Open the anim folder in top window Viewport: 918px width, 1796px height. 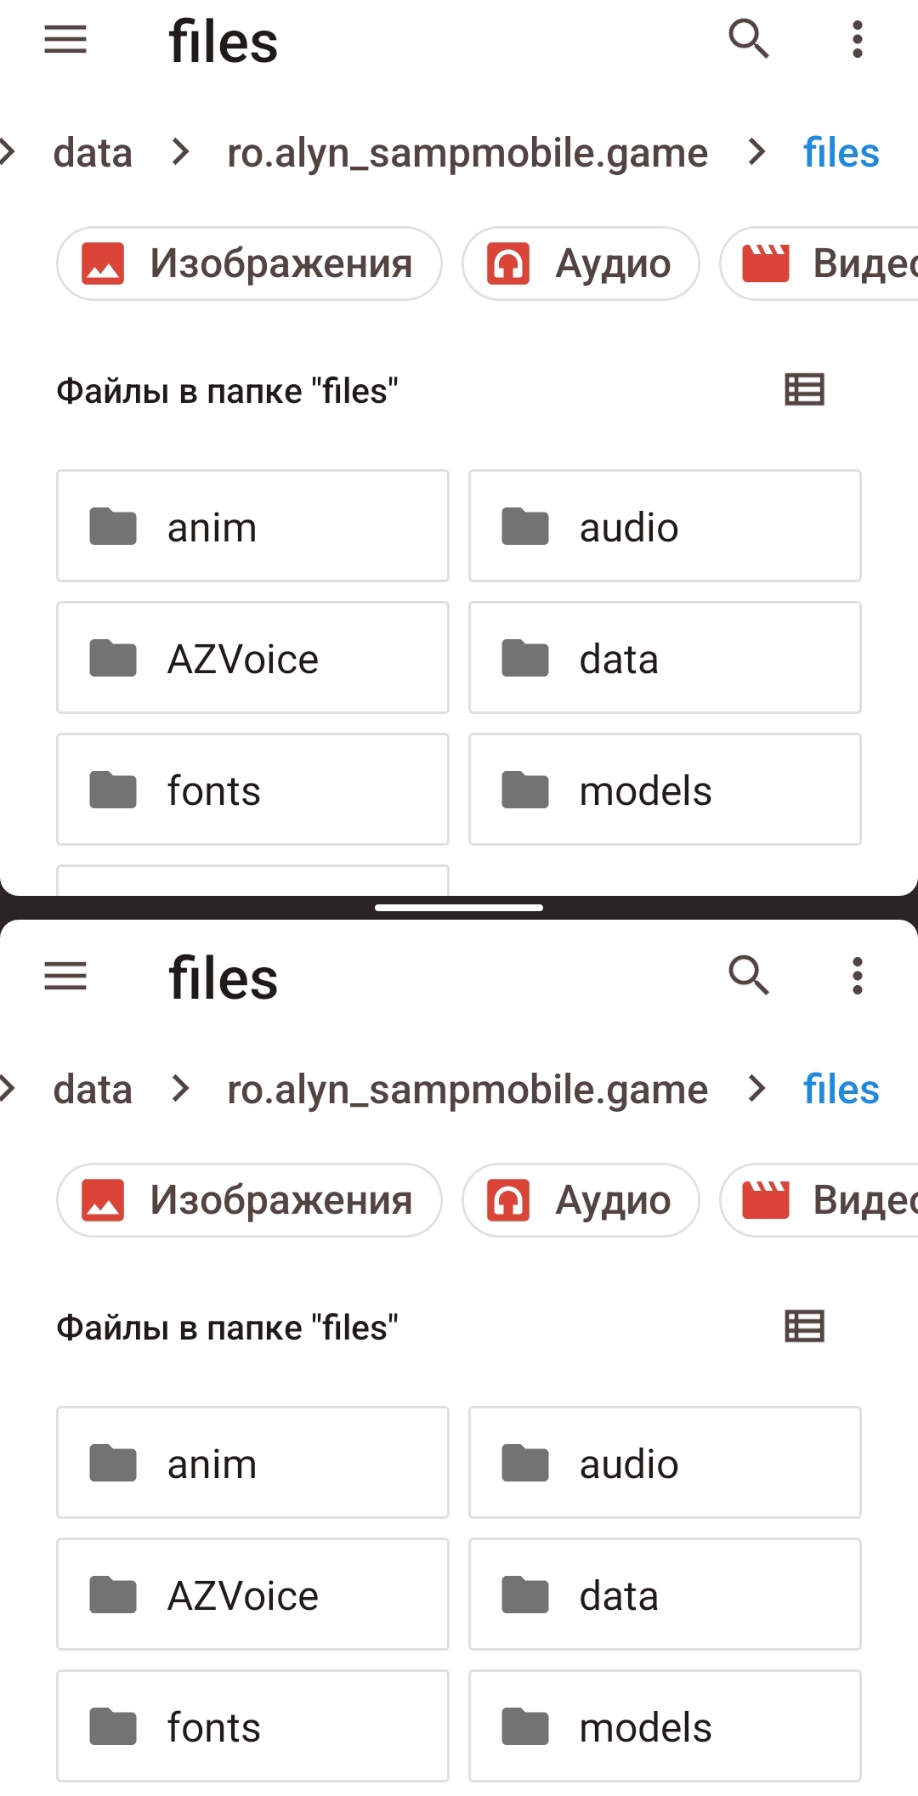pos(252,526)
